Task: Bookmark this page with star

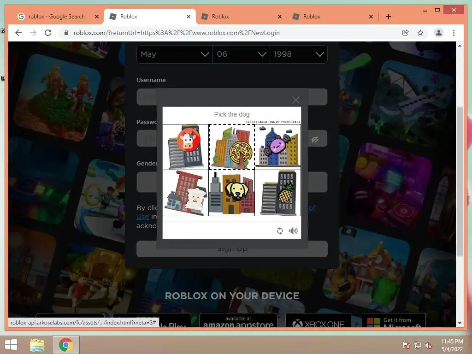Action: [420, 33]
